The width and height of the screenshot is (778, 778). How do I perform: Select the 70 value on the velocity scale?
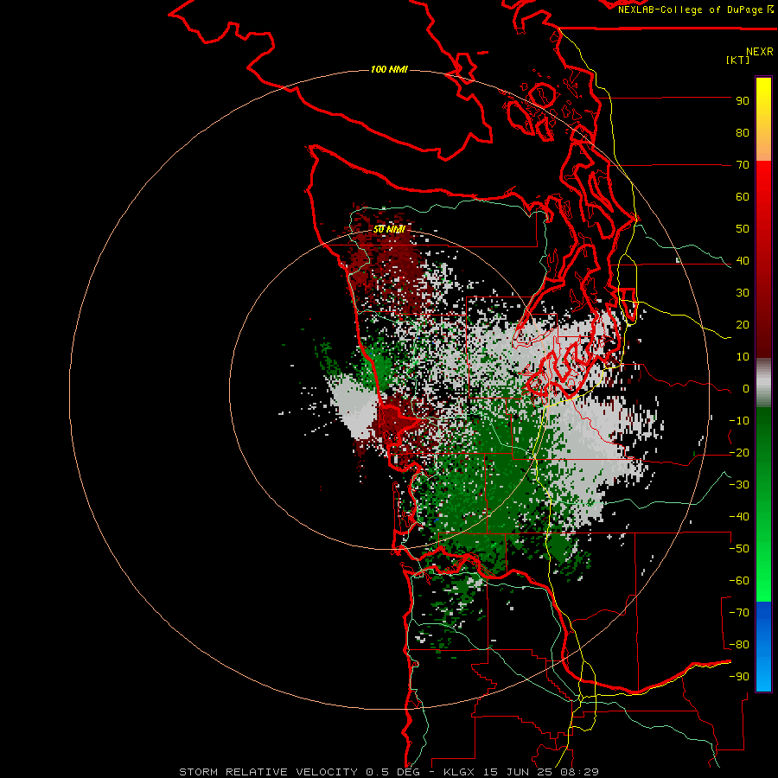click(x=743, y=165)
